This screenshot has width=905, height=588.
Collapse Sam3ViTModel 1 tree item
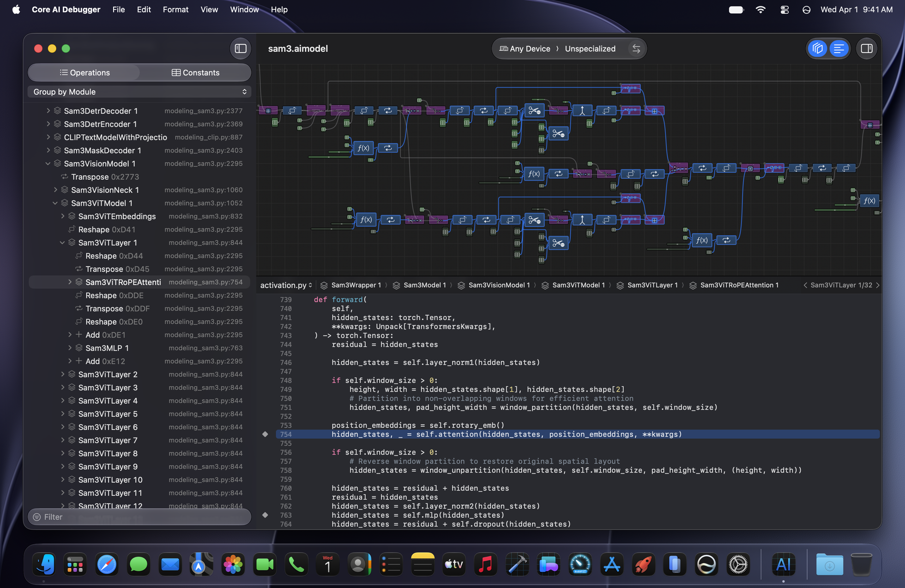(x=55, y=203)
